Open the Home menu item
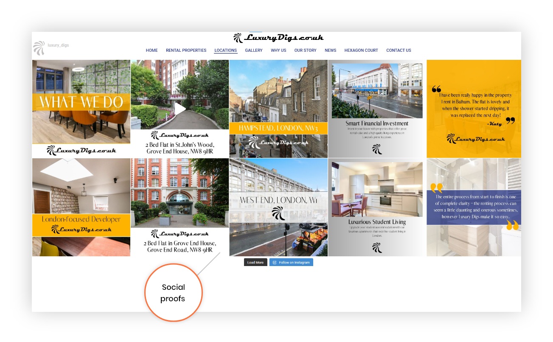The width and height of the screenshot is (553, 342). pos(152,50)
